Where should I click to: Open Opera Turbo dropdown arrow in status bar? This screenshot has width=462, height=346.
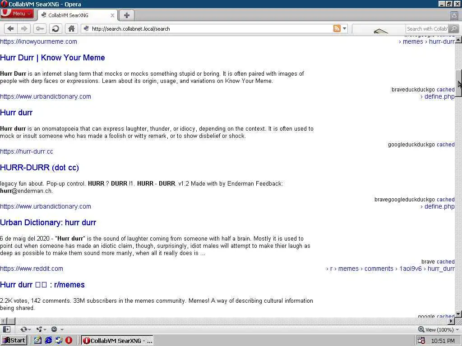point(61,329)
